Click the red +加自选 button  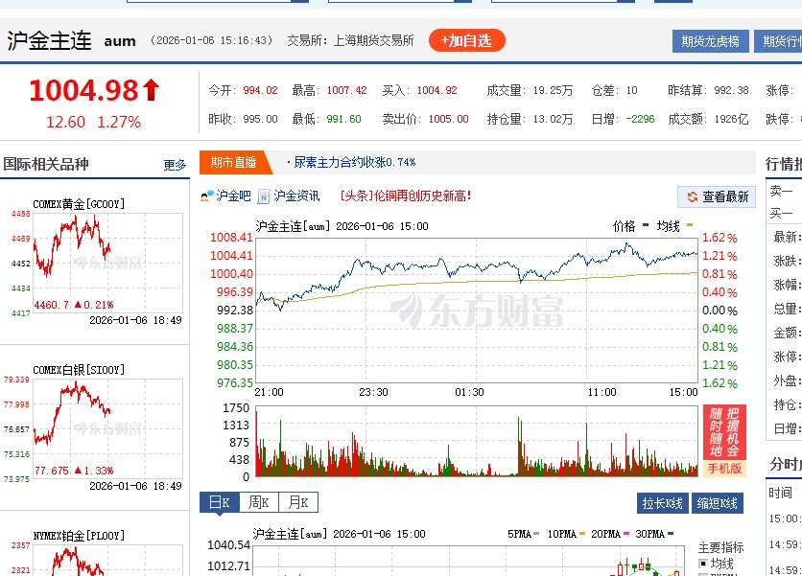(466, 41)
